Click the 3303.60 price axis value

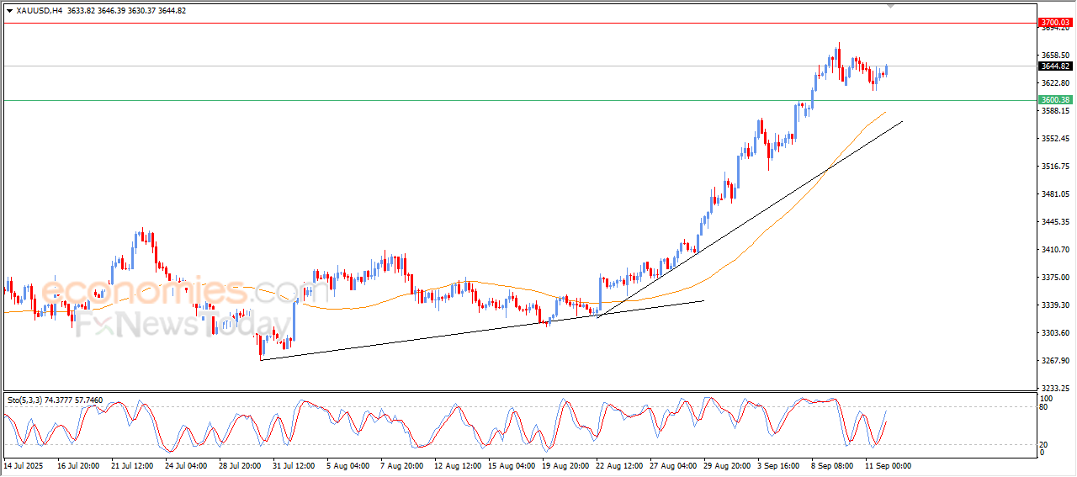click(x=1054, y=333)
